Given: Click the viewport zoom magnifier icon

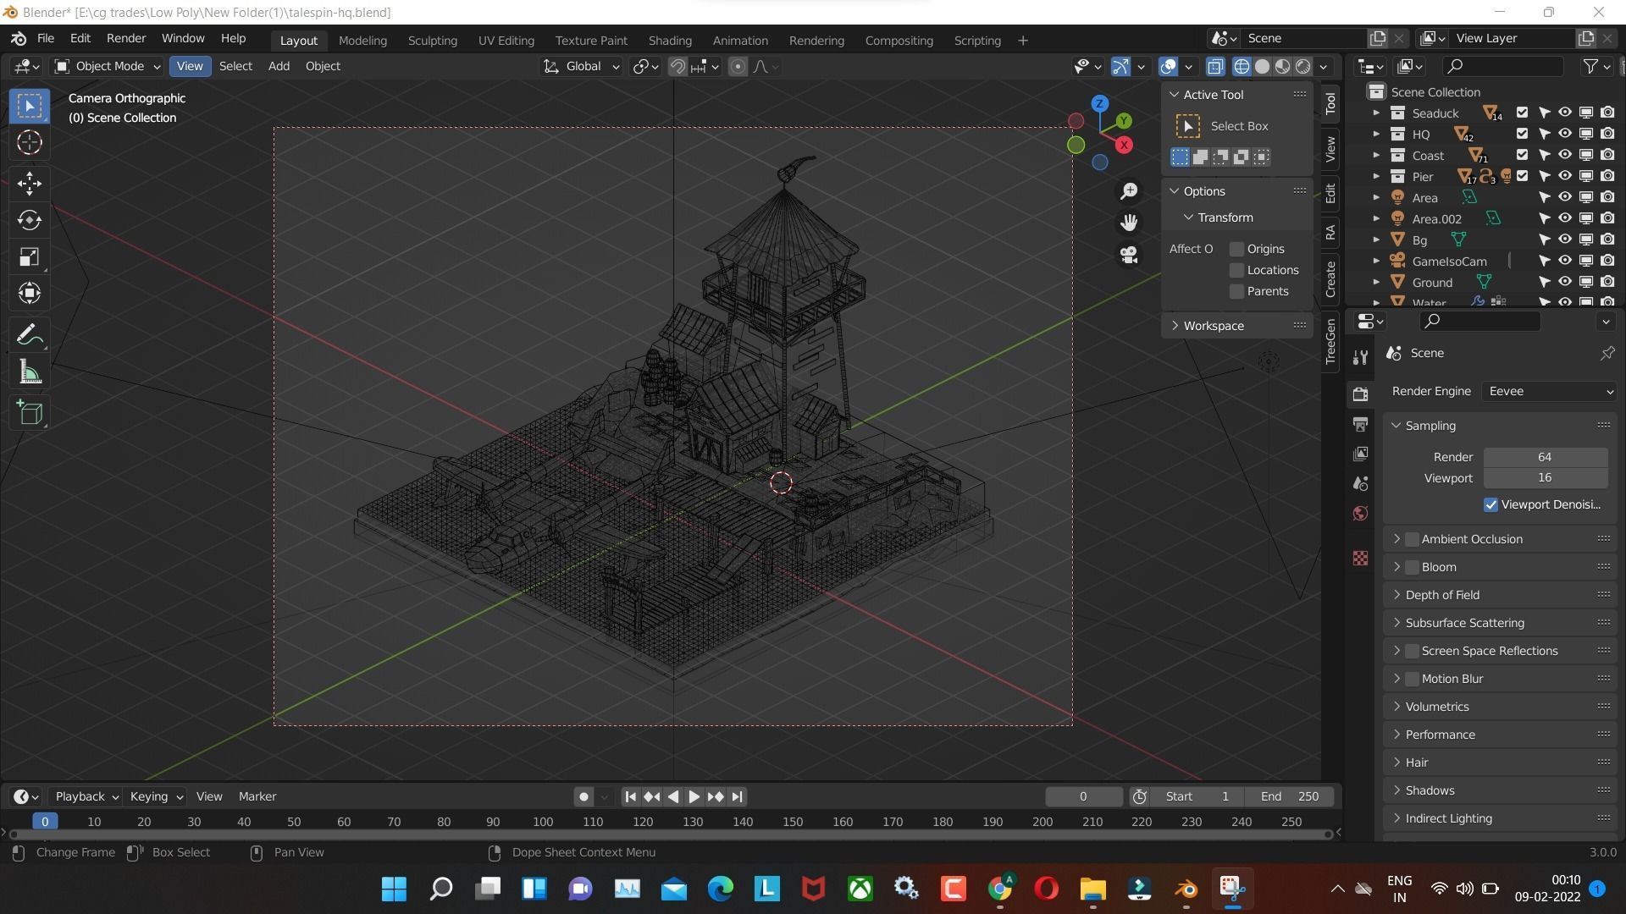Looking at the screenshot, I should pyautogui.click(x=1129, y=191).
